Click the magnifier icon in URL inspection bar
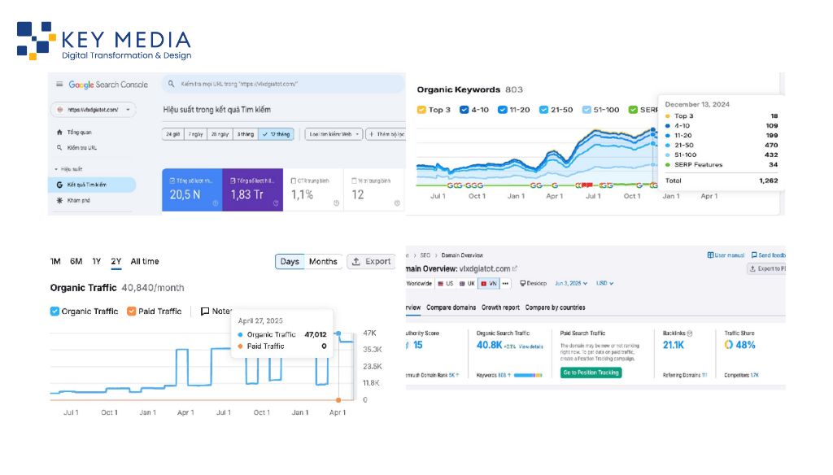Screen dimensions: 833x475 pos(171,84)
